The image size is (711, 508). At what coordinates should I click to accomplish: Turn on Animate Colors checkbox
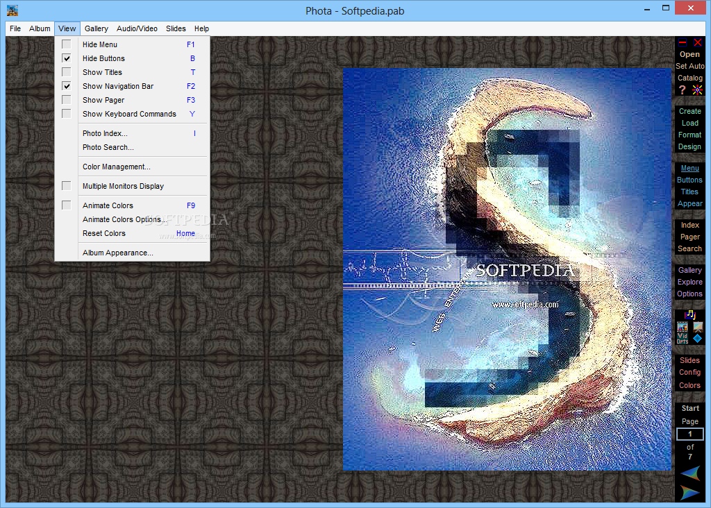point(66,205)
